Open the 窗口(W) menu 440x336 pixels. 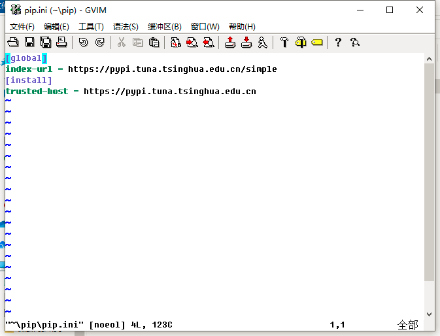(205, 27)
